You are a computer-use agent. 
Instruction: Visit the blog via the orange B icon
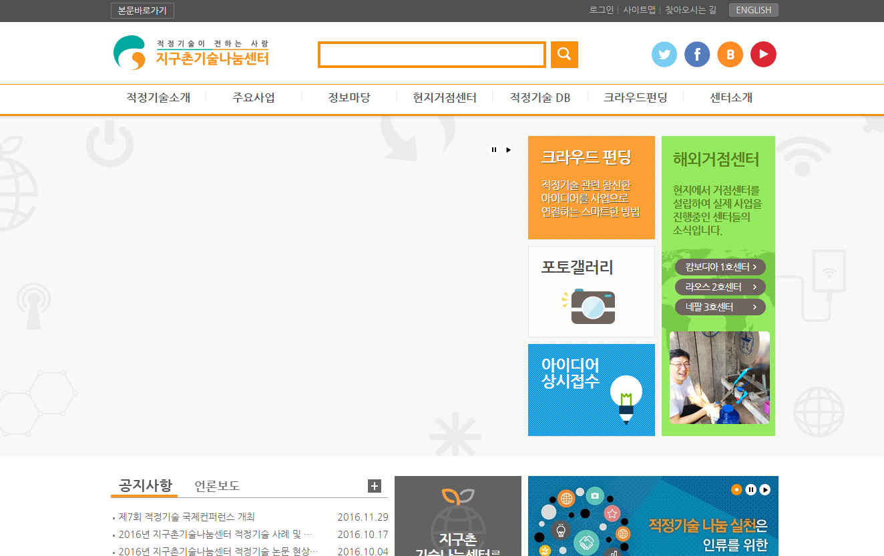(x=730, y=54)
